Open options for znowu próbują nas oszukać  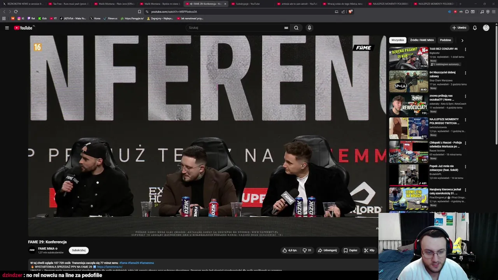tap(465, 96)
